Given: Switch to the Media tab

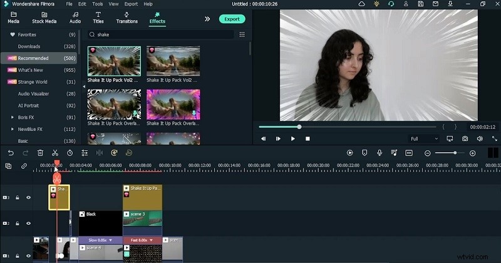Looking at the screenshot, I should tap(13, 18).
